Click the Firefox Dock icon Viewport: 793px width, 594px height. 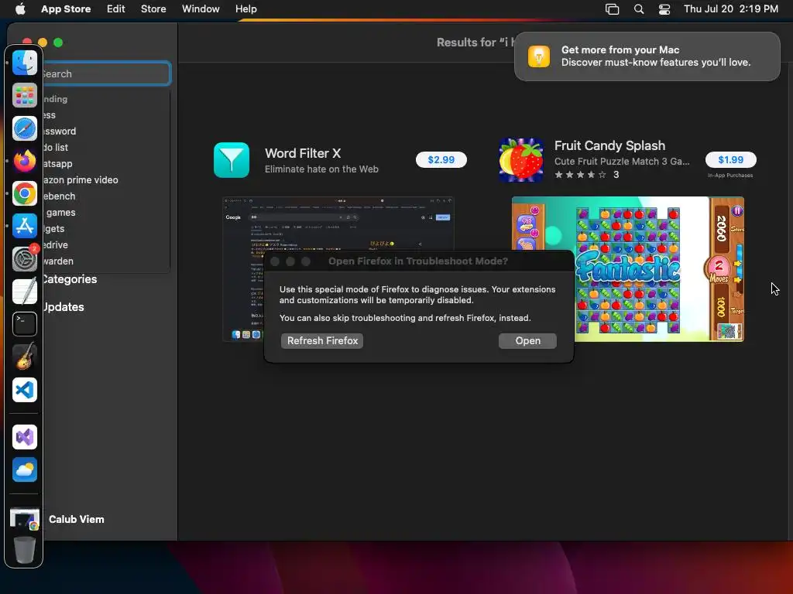(24, 161)
